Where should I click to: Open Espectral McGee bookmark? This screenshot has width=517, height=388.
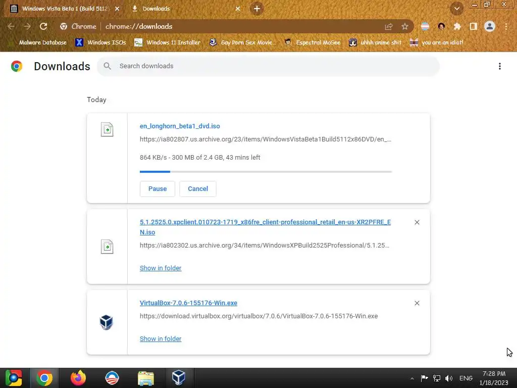[x=312, y=42]
